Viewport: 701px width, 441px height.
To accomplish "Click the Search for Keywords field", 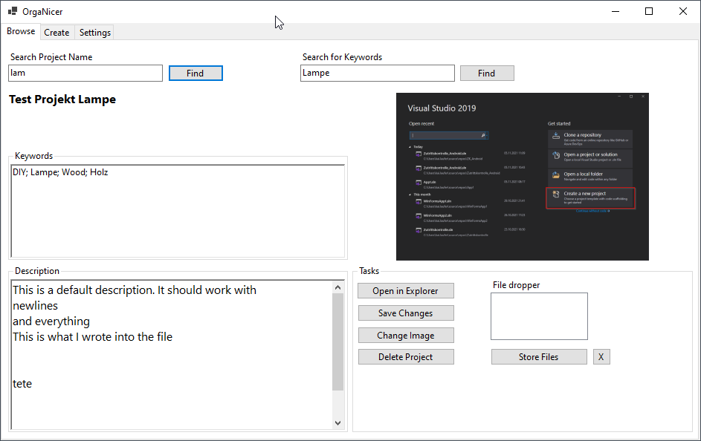I will 377,73.
